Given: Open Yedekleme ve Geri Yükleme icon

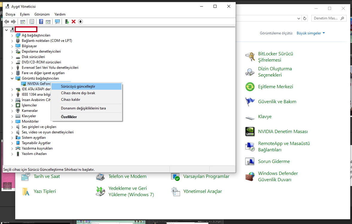Looking at the screenshot, I should tap(100, 191).
